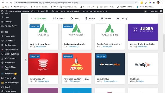The height and width of the screenshot is (93, 165).
Task: Open Library tab in Avada header
Action: coord(122,18)
